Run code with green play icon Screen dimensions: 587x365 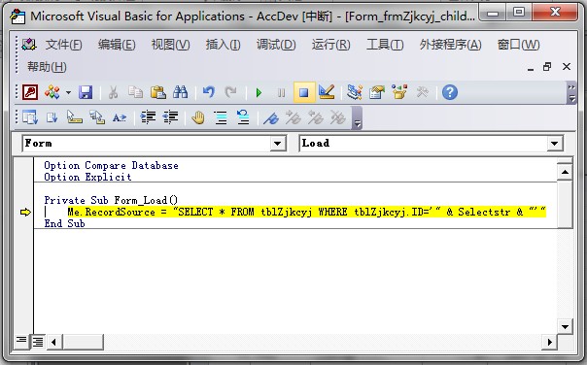coord(259,92)
